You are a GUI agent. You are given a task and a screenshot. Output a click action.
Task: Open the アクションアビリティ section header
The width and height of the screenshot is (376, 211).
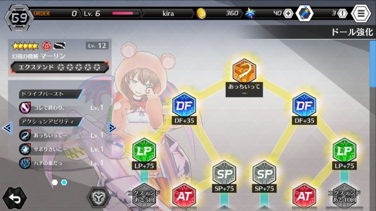coord(51,122)
